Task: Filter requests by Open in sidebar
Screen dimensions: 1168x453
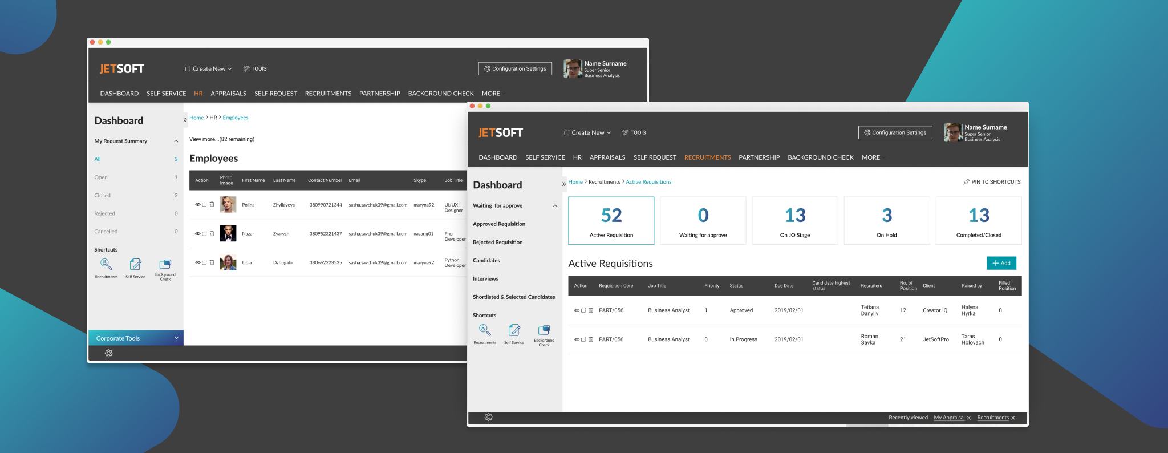Action: pos(101,177)
